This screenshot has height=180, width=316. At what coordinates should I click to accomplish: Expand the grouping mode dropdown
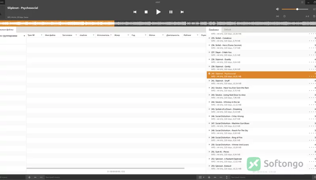[24, 36]
